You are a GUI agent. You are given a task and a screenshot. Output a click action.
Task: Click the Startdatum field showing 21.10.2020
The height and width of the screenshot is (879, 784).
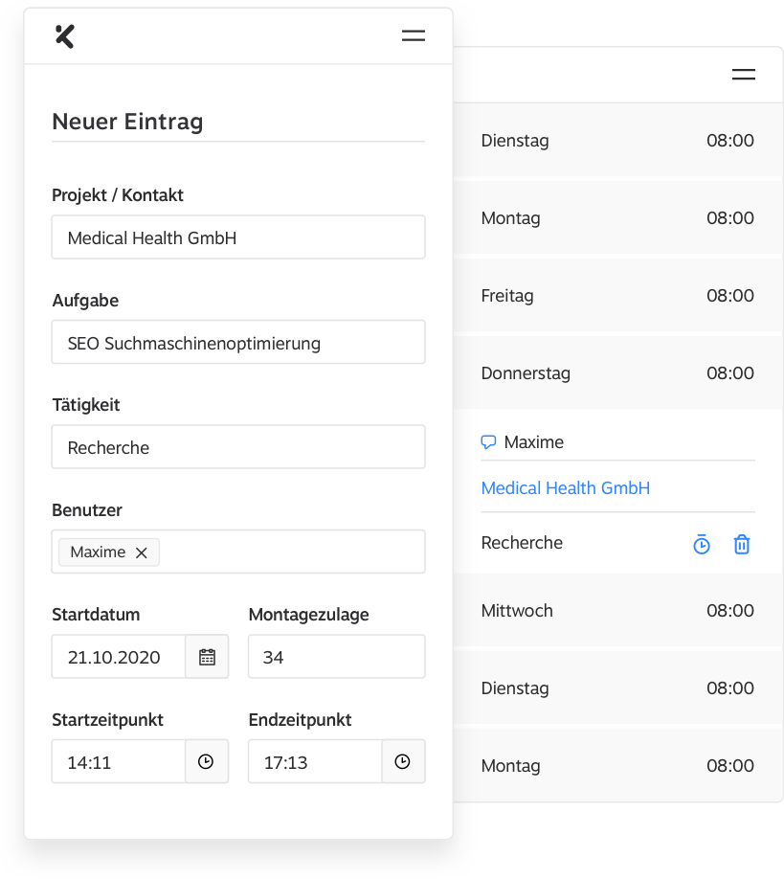click(x=120, y=657)
